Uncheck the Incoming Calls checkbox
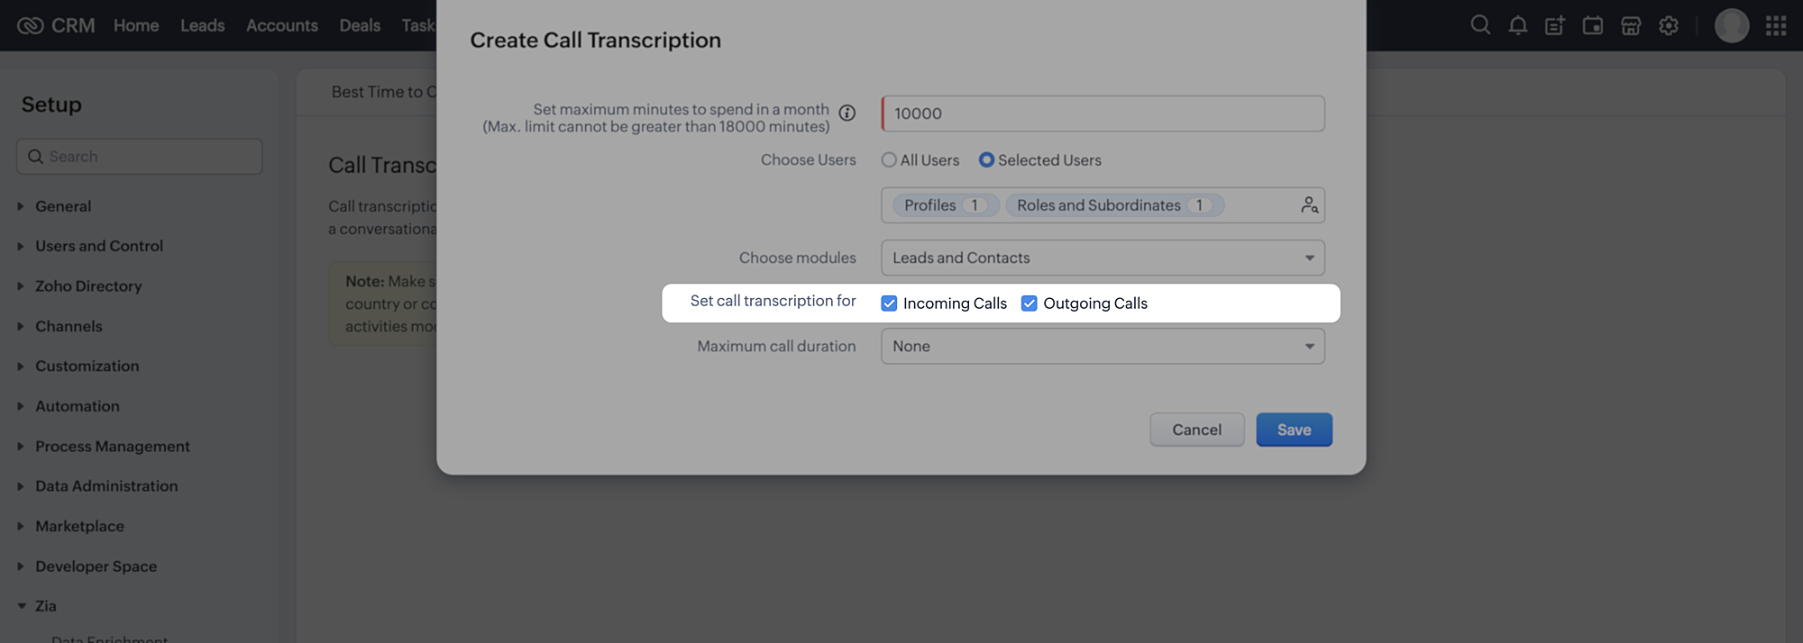This screenshot has width=1803, height=643. tap(889, 303)
